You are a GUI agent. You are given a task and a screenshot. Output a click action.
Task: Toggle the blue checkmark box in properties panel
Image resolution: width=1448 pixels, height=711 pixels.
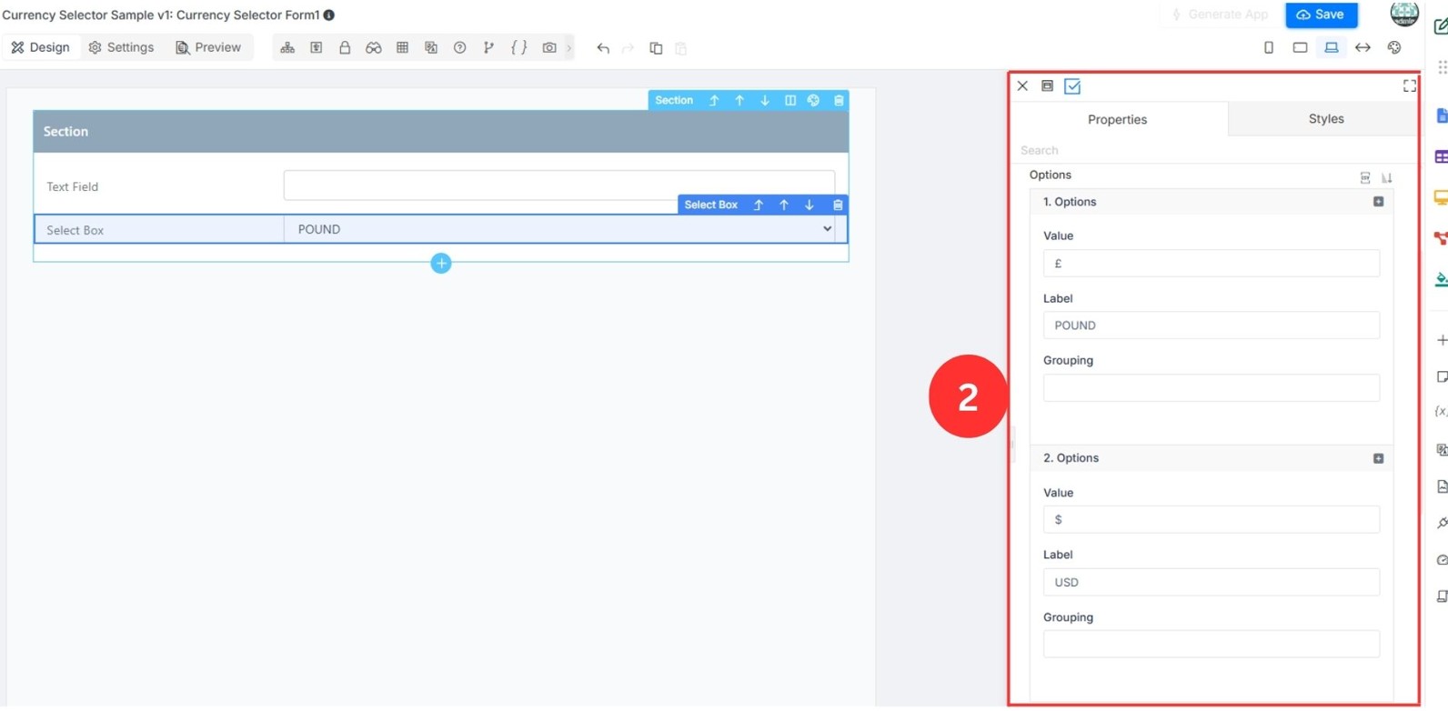pyautogui.click(x=1072, y=86)
